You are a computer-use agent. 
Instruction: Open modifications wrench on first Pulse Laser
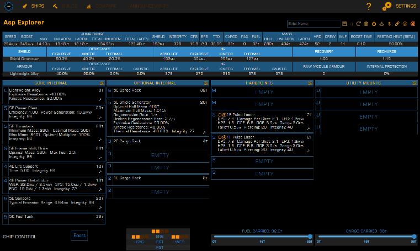click(309, 129)
